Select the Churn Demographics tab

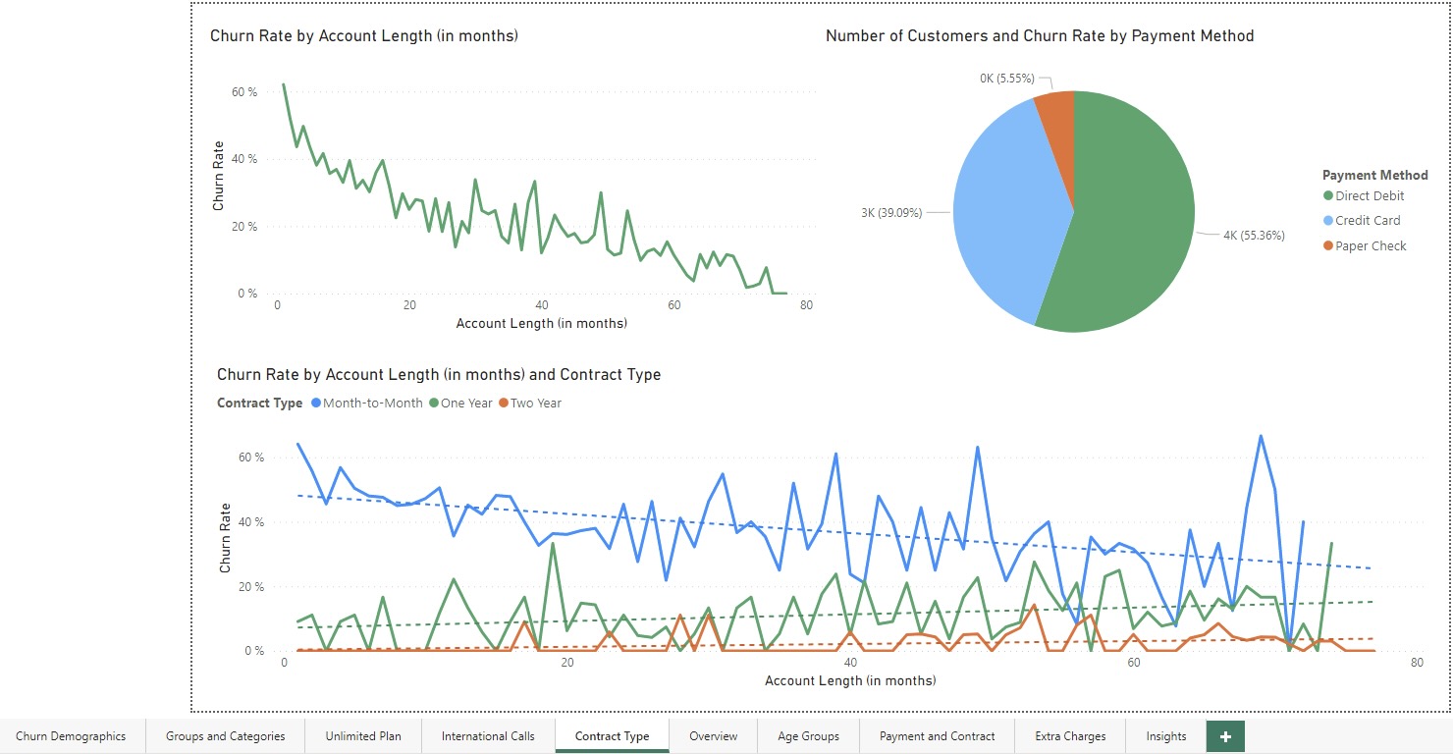click(x=72, y=735)
